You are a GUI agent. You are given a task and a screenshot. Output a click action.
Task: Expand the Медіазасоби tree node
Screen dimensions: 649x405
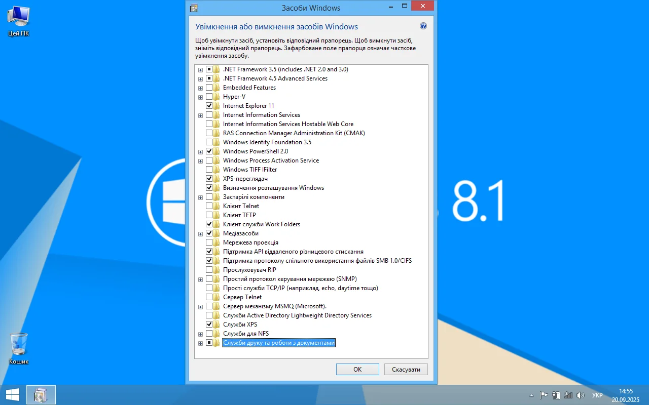coord(201,234)
